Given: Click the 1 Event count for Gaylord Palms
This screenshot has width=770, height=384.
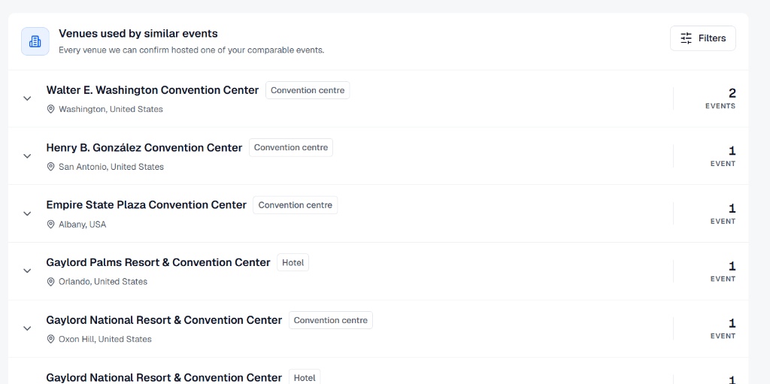Looking at the screenshot, I should (x=723, y=271).
